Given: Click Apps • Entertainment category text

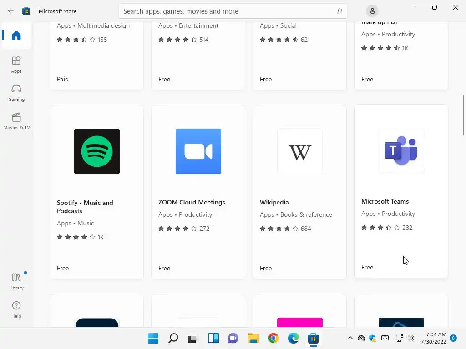Looking at the screenshot, I should coord(188,26).
